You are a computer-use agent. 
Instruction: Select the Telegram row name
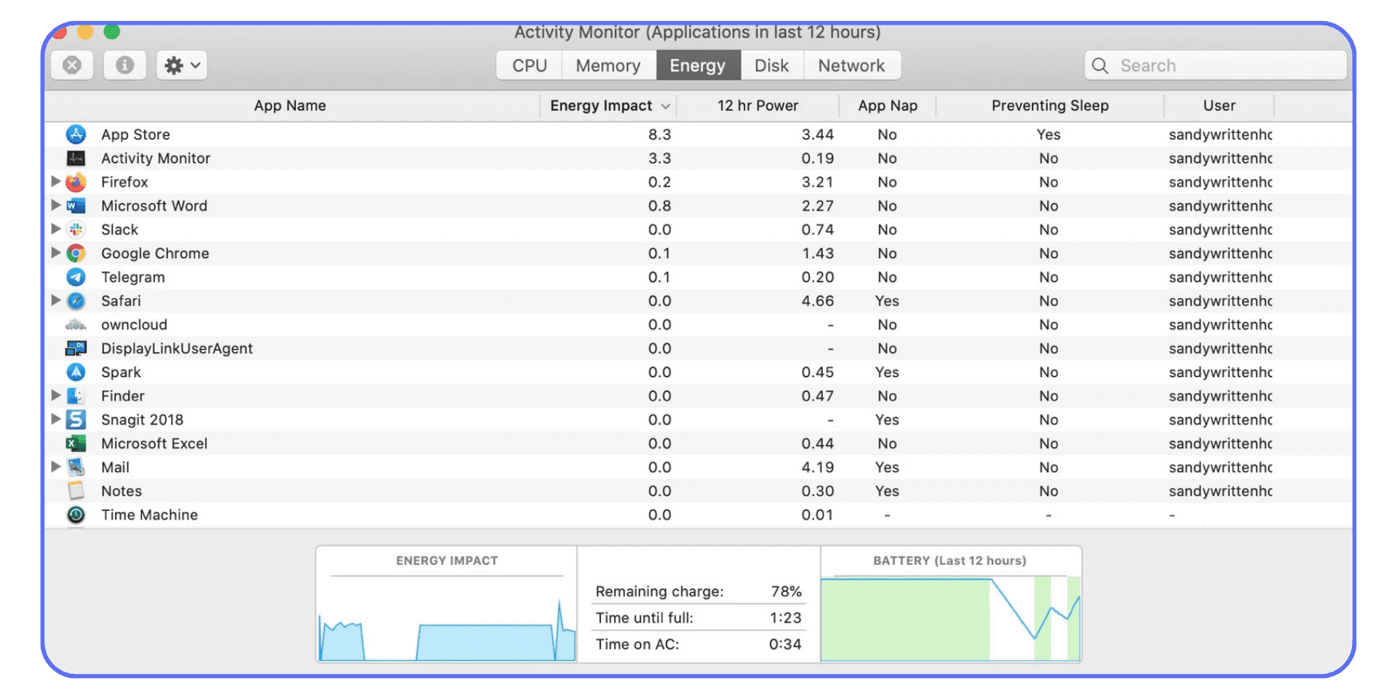click(x=133, y=277)
